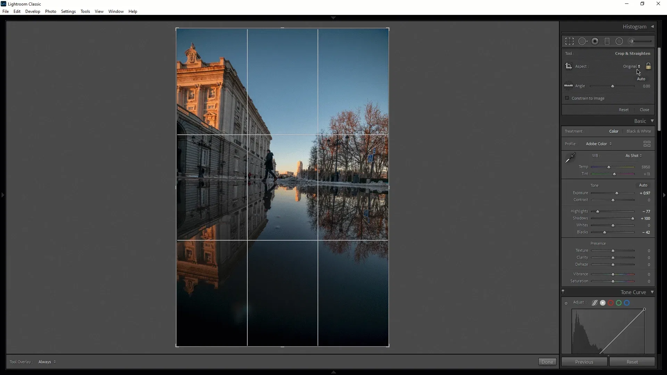The height and width of the screenshot is (375, 667).
Task: Click the targeted adjustment tool icon
Action: [x=566, y=303]
